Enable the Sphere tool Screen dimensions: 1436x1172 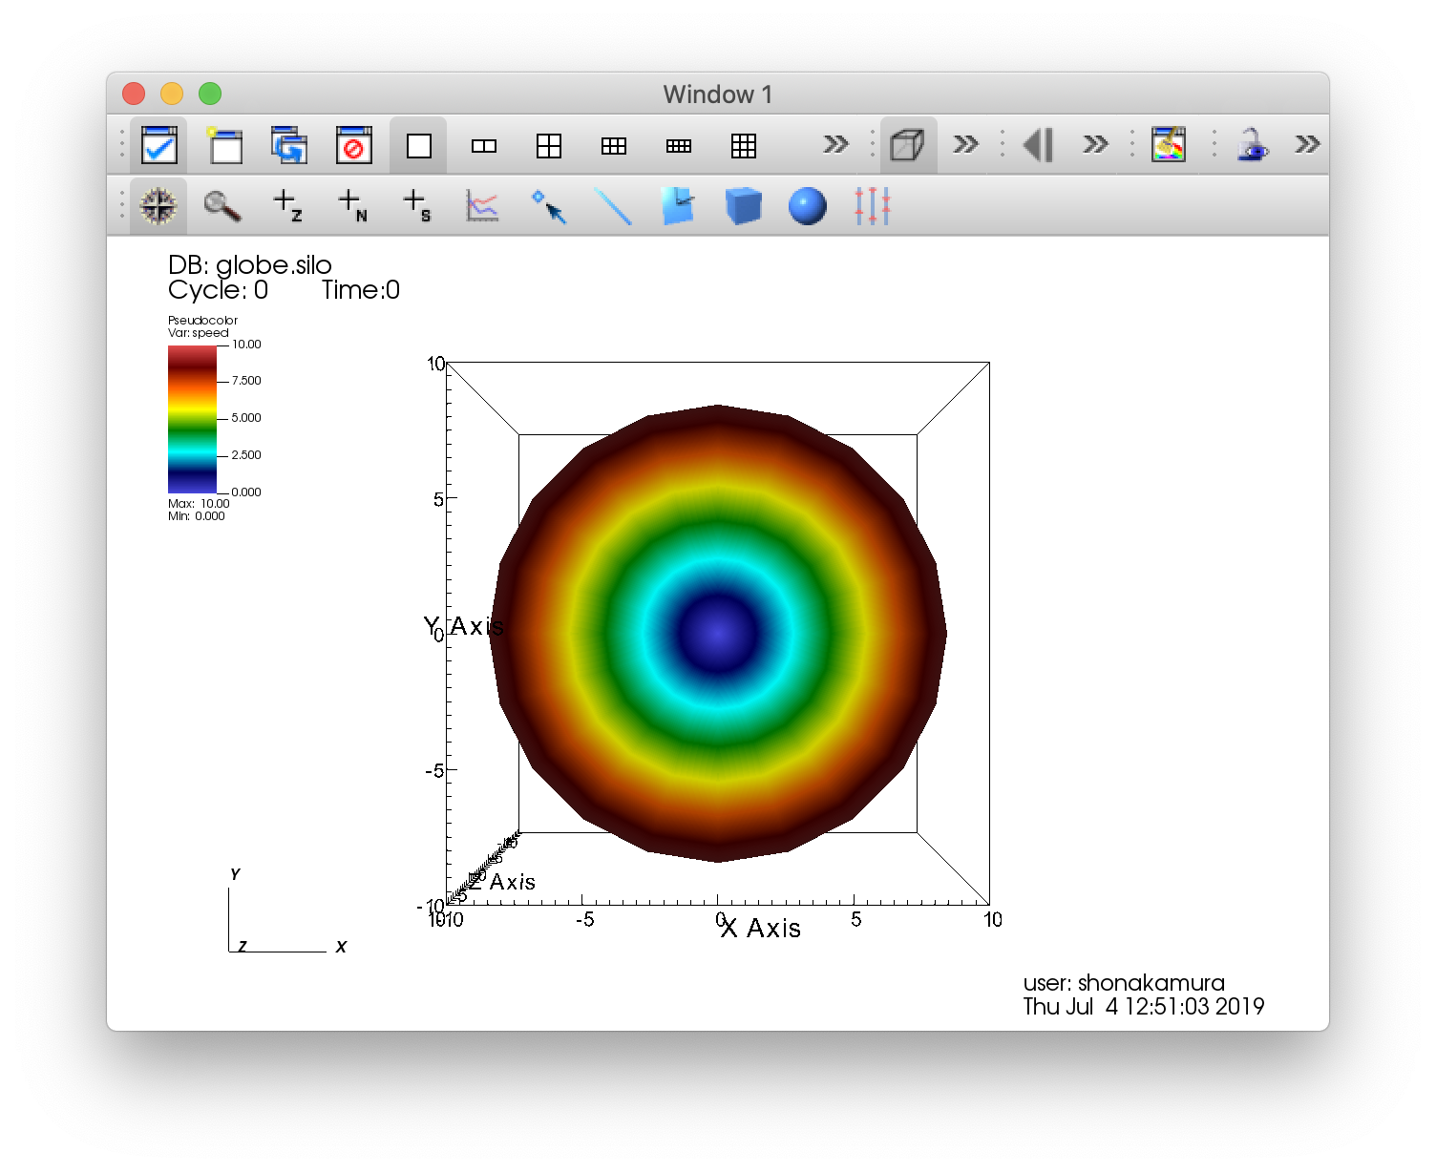pyautogui.click(x=808, y=206)
